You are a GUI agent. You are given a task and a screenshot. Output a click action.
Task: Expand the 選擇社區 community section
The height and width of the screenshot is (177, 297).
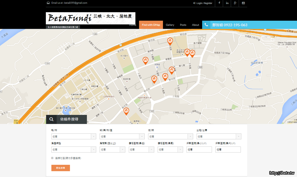52,158
